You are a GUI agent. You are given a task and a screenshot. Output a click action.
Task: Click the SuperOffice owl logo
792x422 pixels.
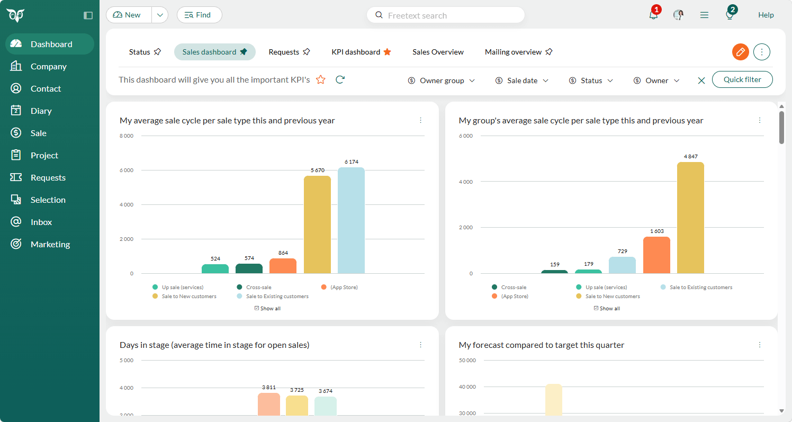[x=15, y=15]
